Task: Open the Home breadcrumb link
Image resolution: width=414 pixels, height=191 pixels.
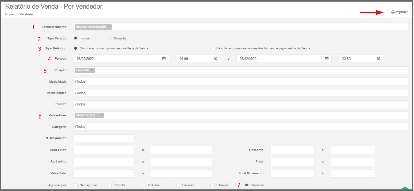Action: click(9, 14)
